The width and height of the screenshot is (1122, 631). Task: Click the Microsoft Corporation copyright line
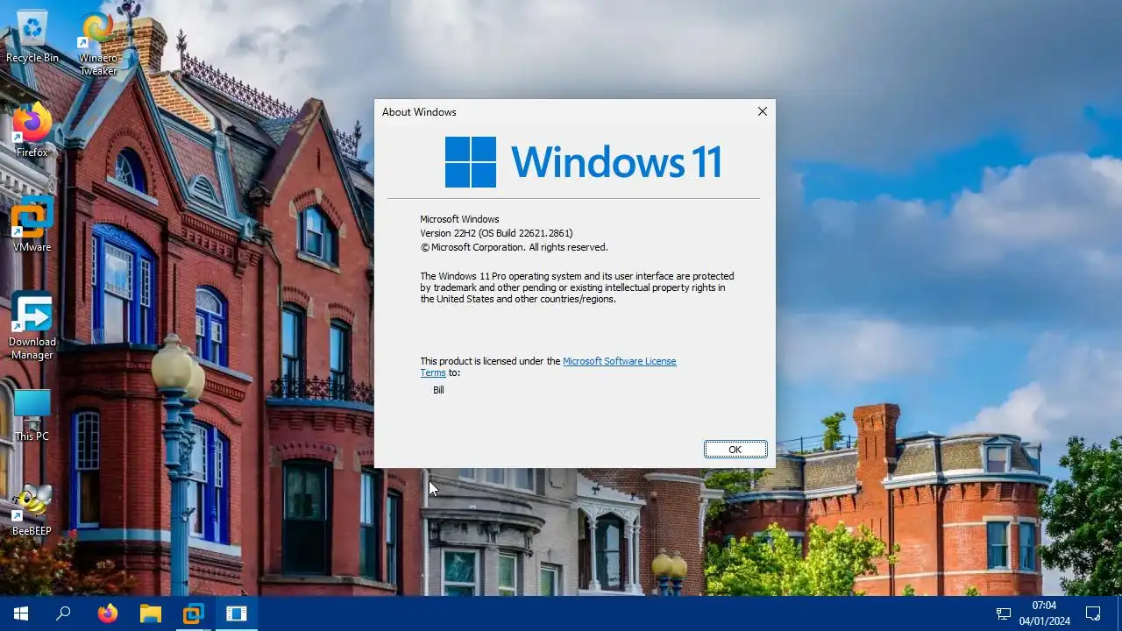point(514,247)
